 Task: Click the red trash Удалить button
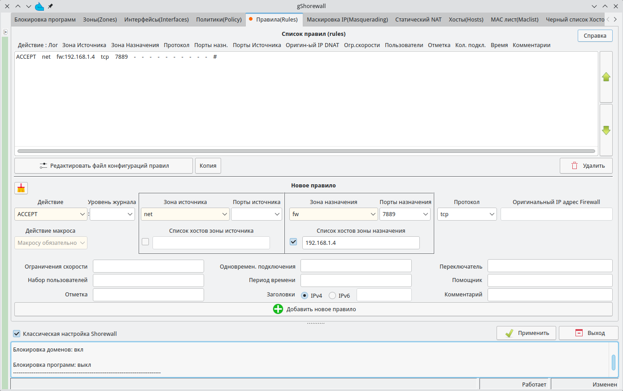pos(586,166)
